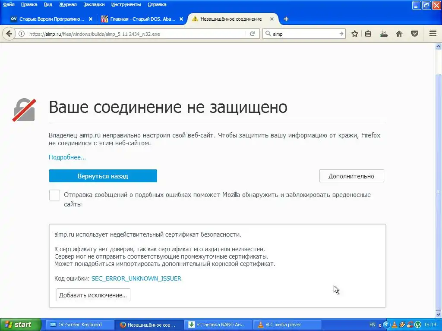
Task: Go to the home page icon
Action: tap(399, 34)
